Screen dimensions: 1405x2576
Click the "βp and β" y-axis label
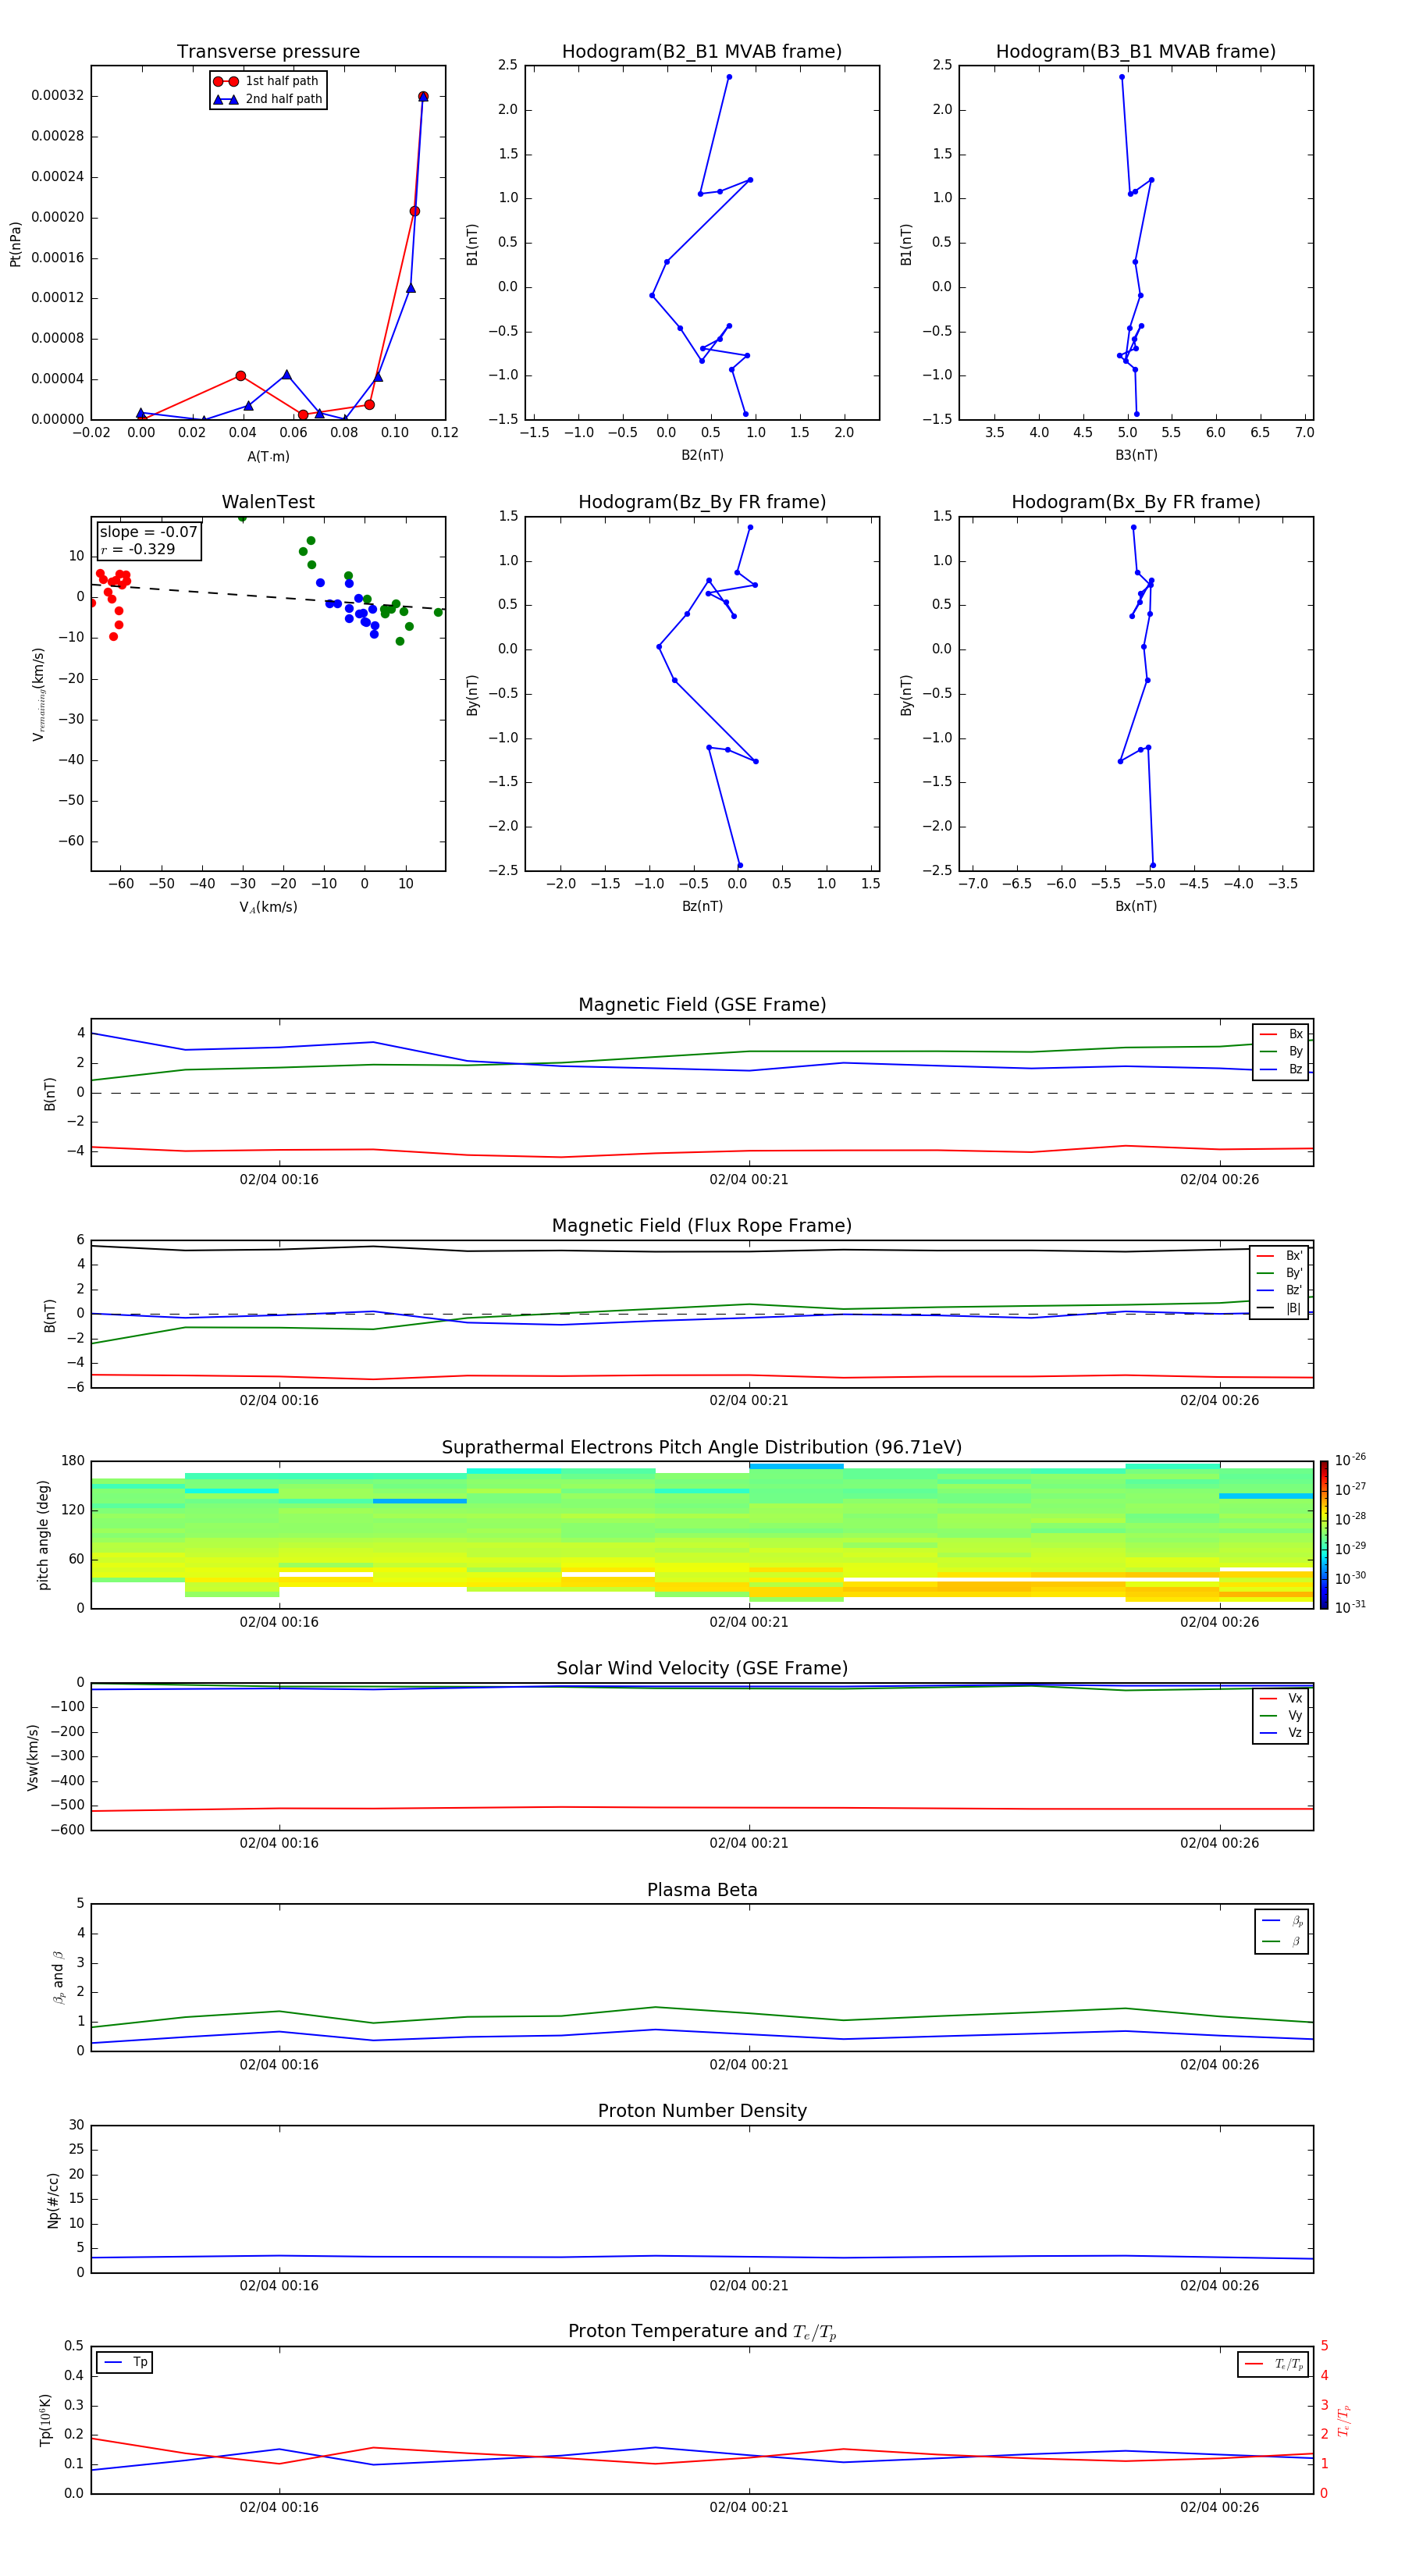[x=58, y=1977]
